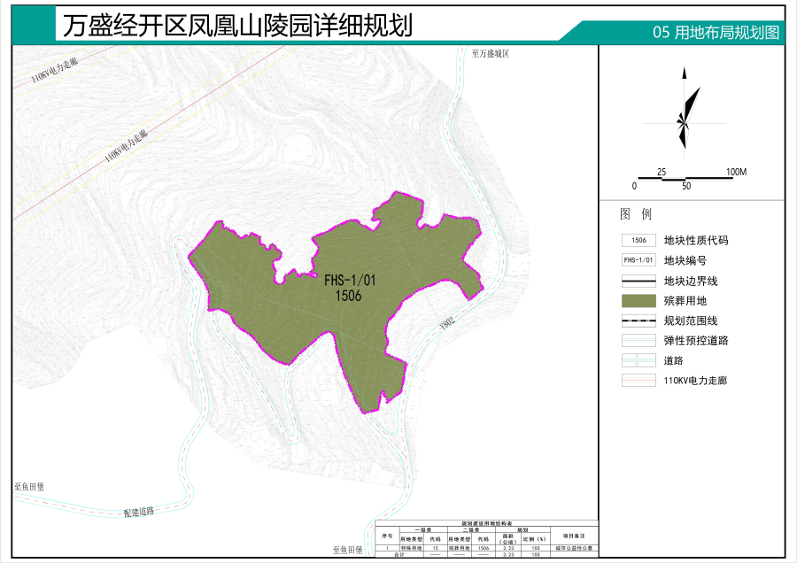Click the 配建道路 road label
This screenshot has height=563, width=797.
point(139,511)
